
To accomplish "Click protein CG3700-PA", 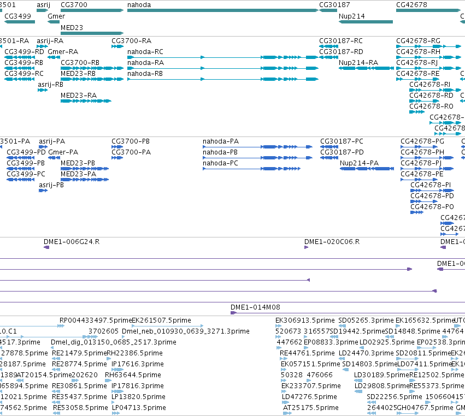I will coord(117,158).
